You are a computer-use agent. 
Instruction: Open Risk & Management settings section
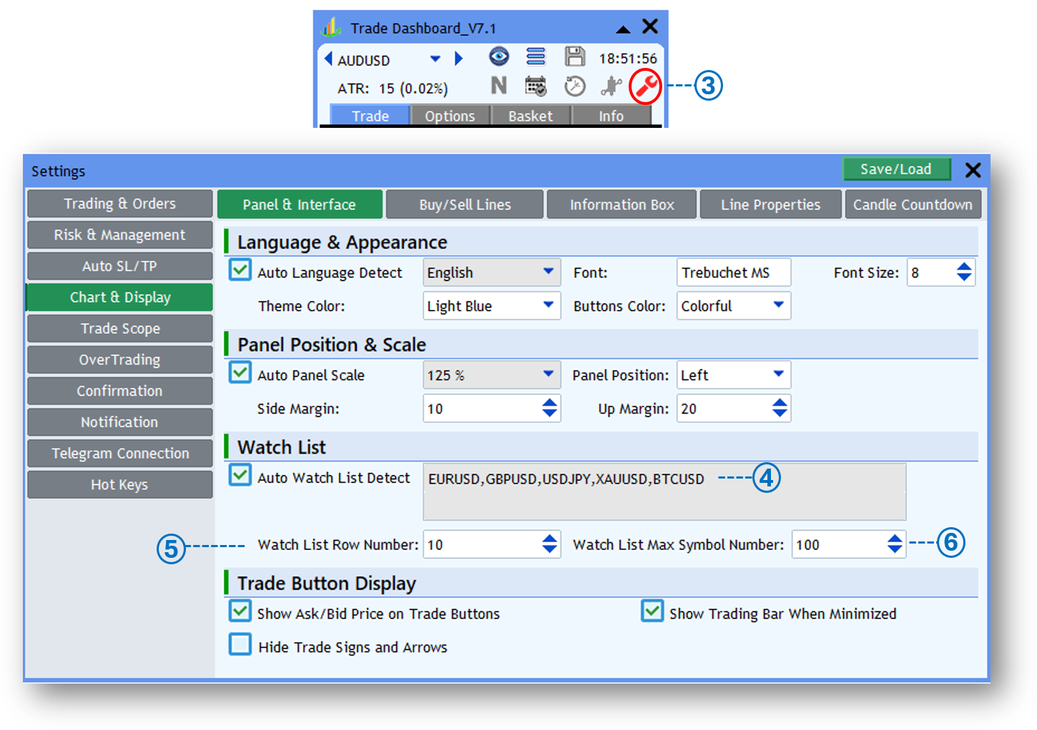(119, 235)
